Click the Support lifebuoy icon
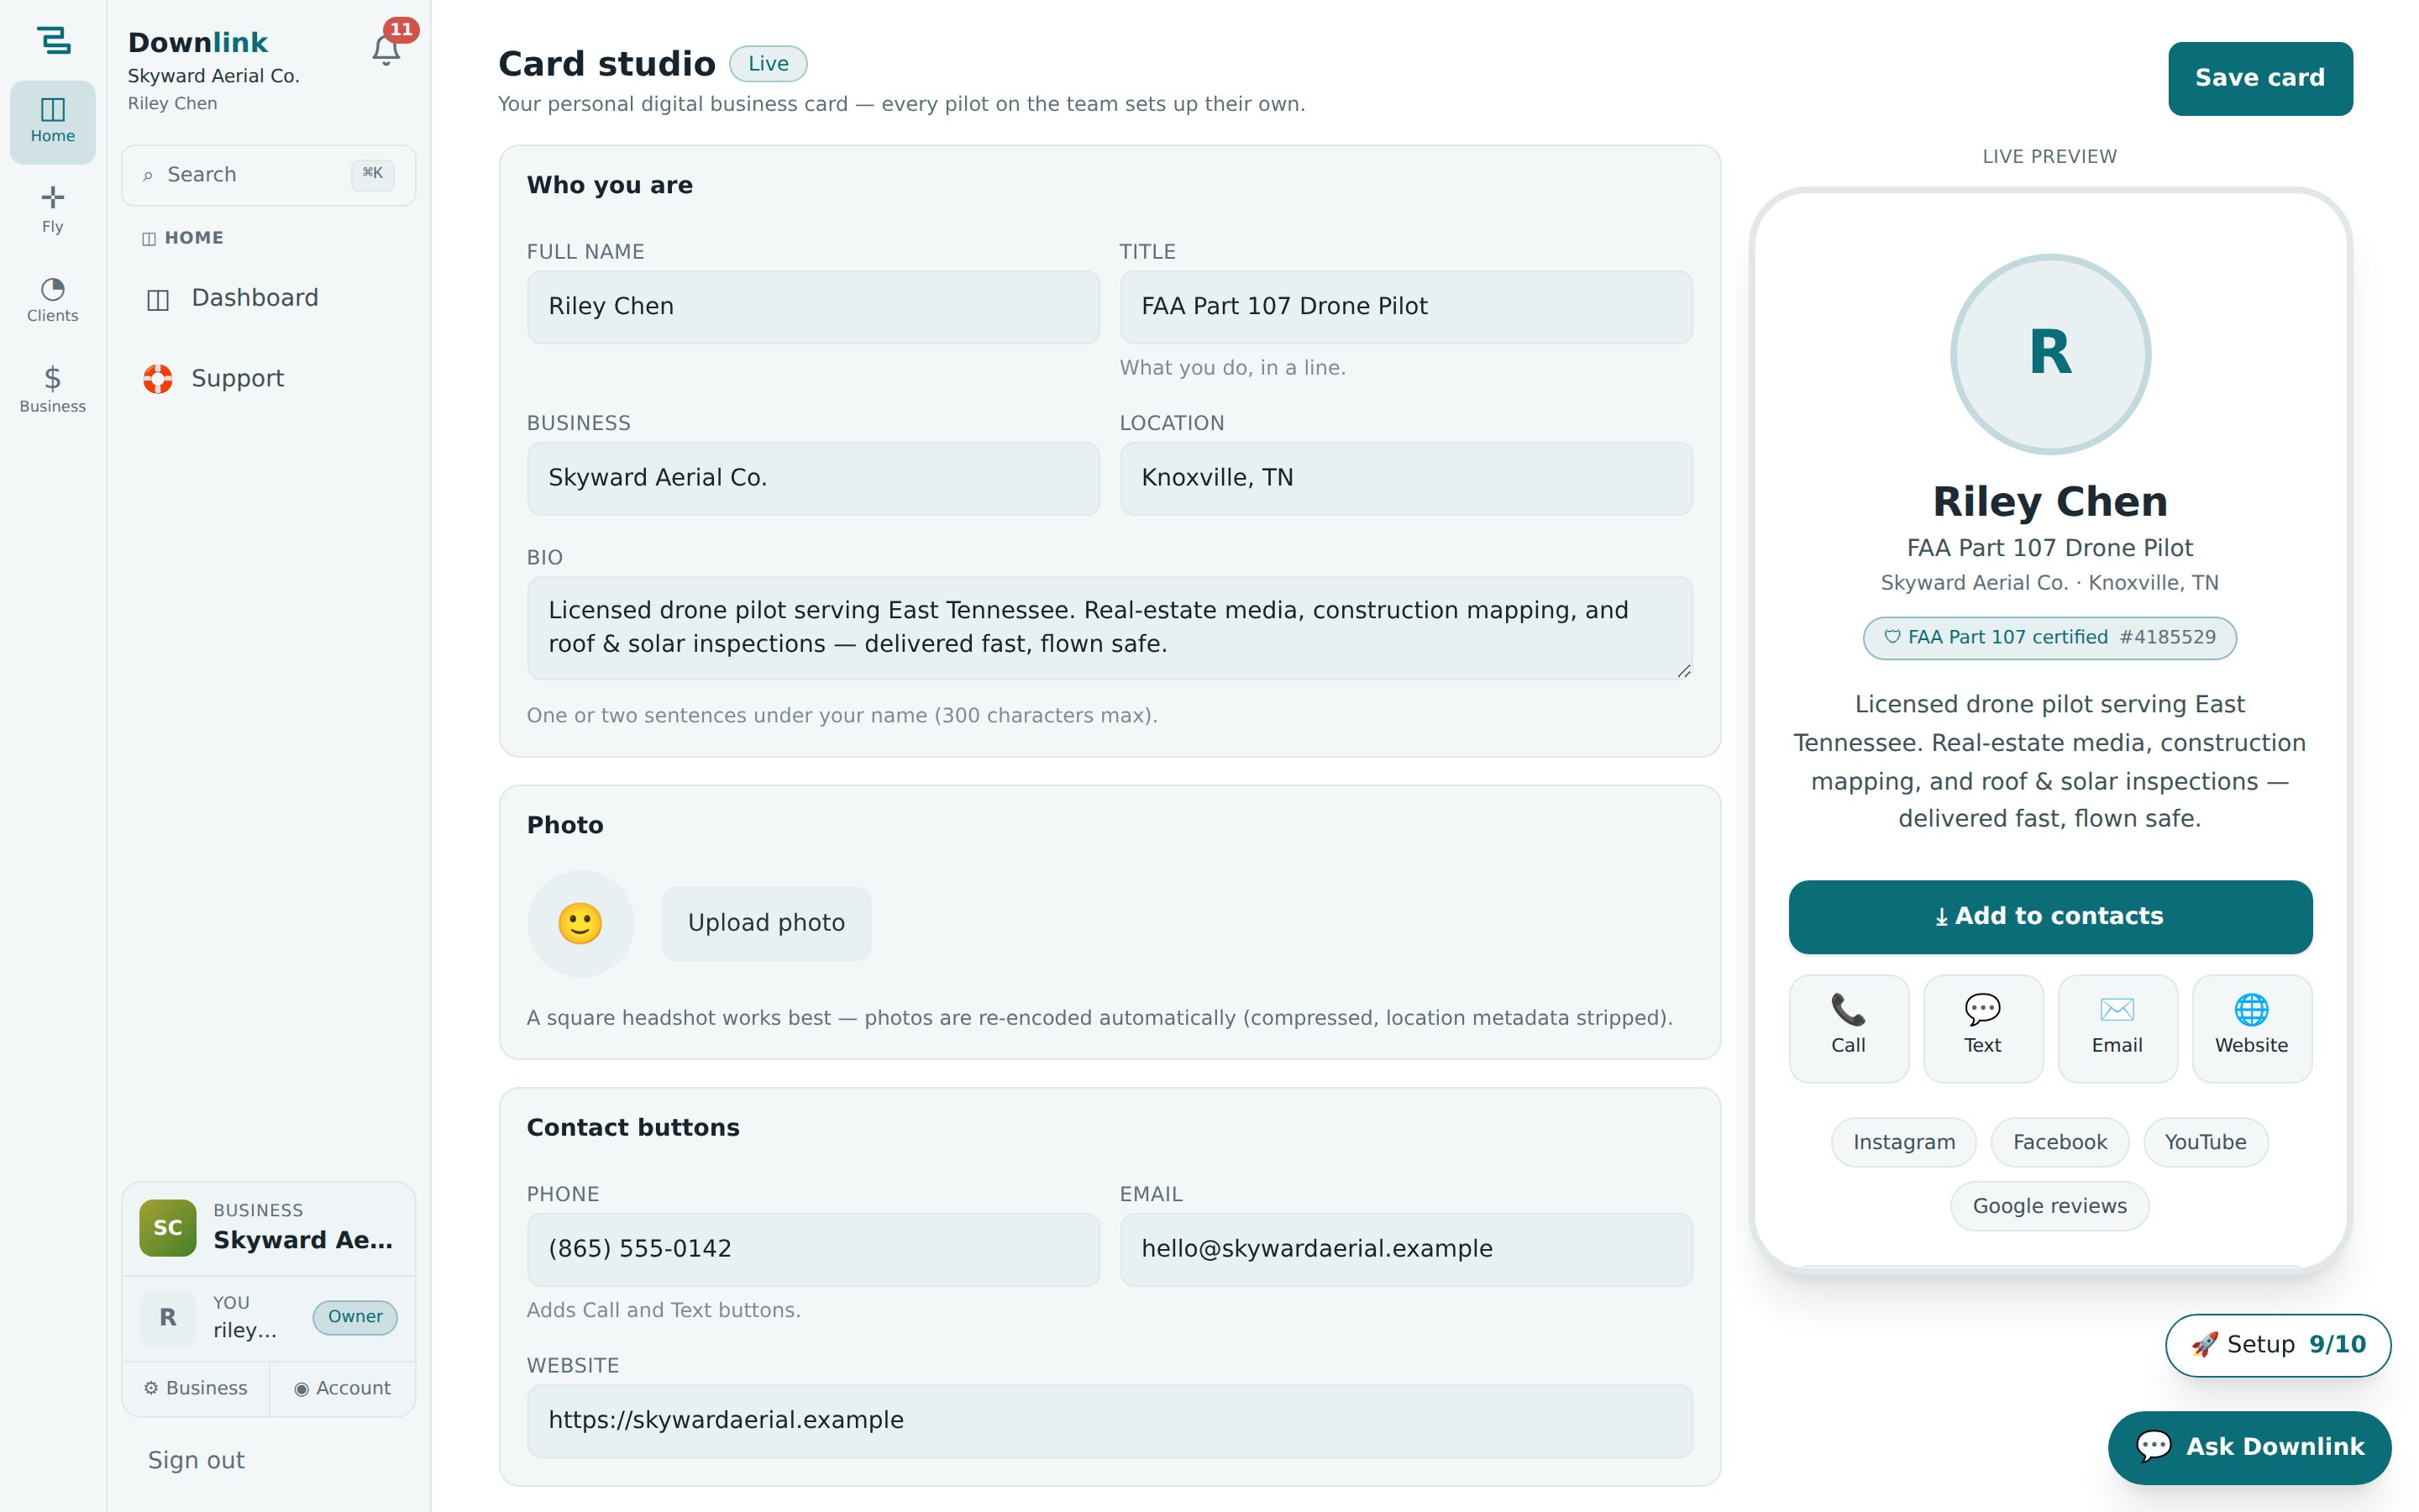Image resolution: width=2419 pixels, height=1512 pixels. pyautogui.click(x=158, y=379)
